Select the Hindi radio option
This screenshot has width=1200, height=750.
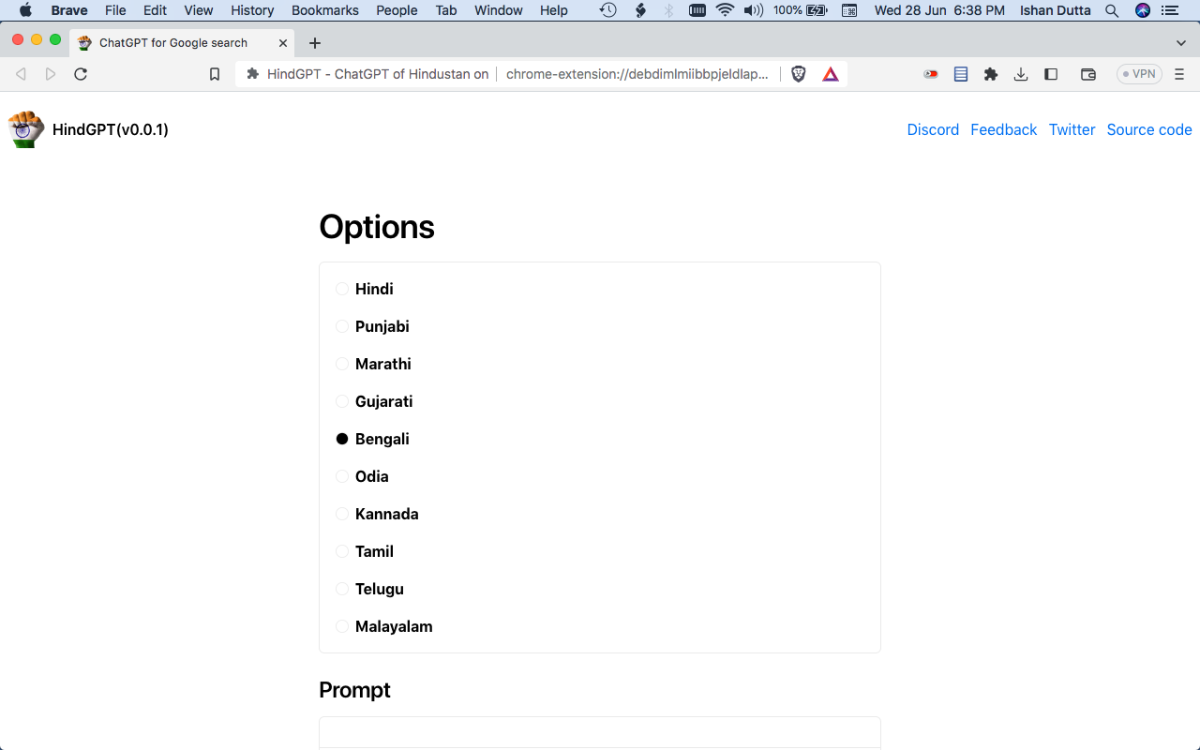pyautogui.click(x=342, y=289)
